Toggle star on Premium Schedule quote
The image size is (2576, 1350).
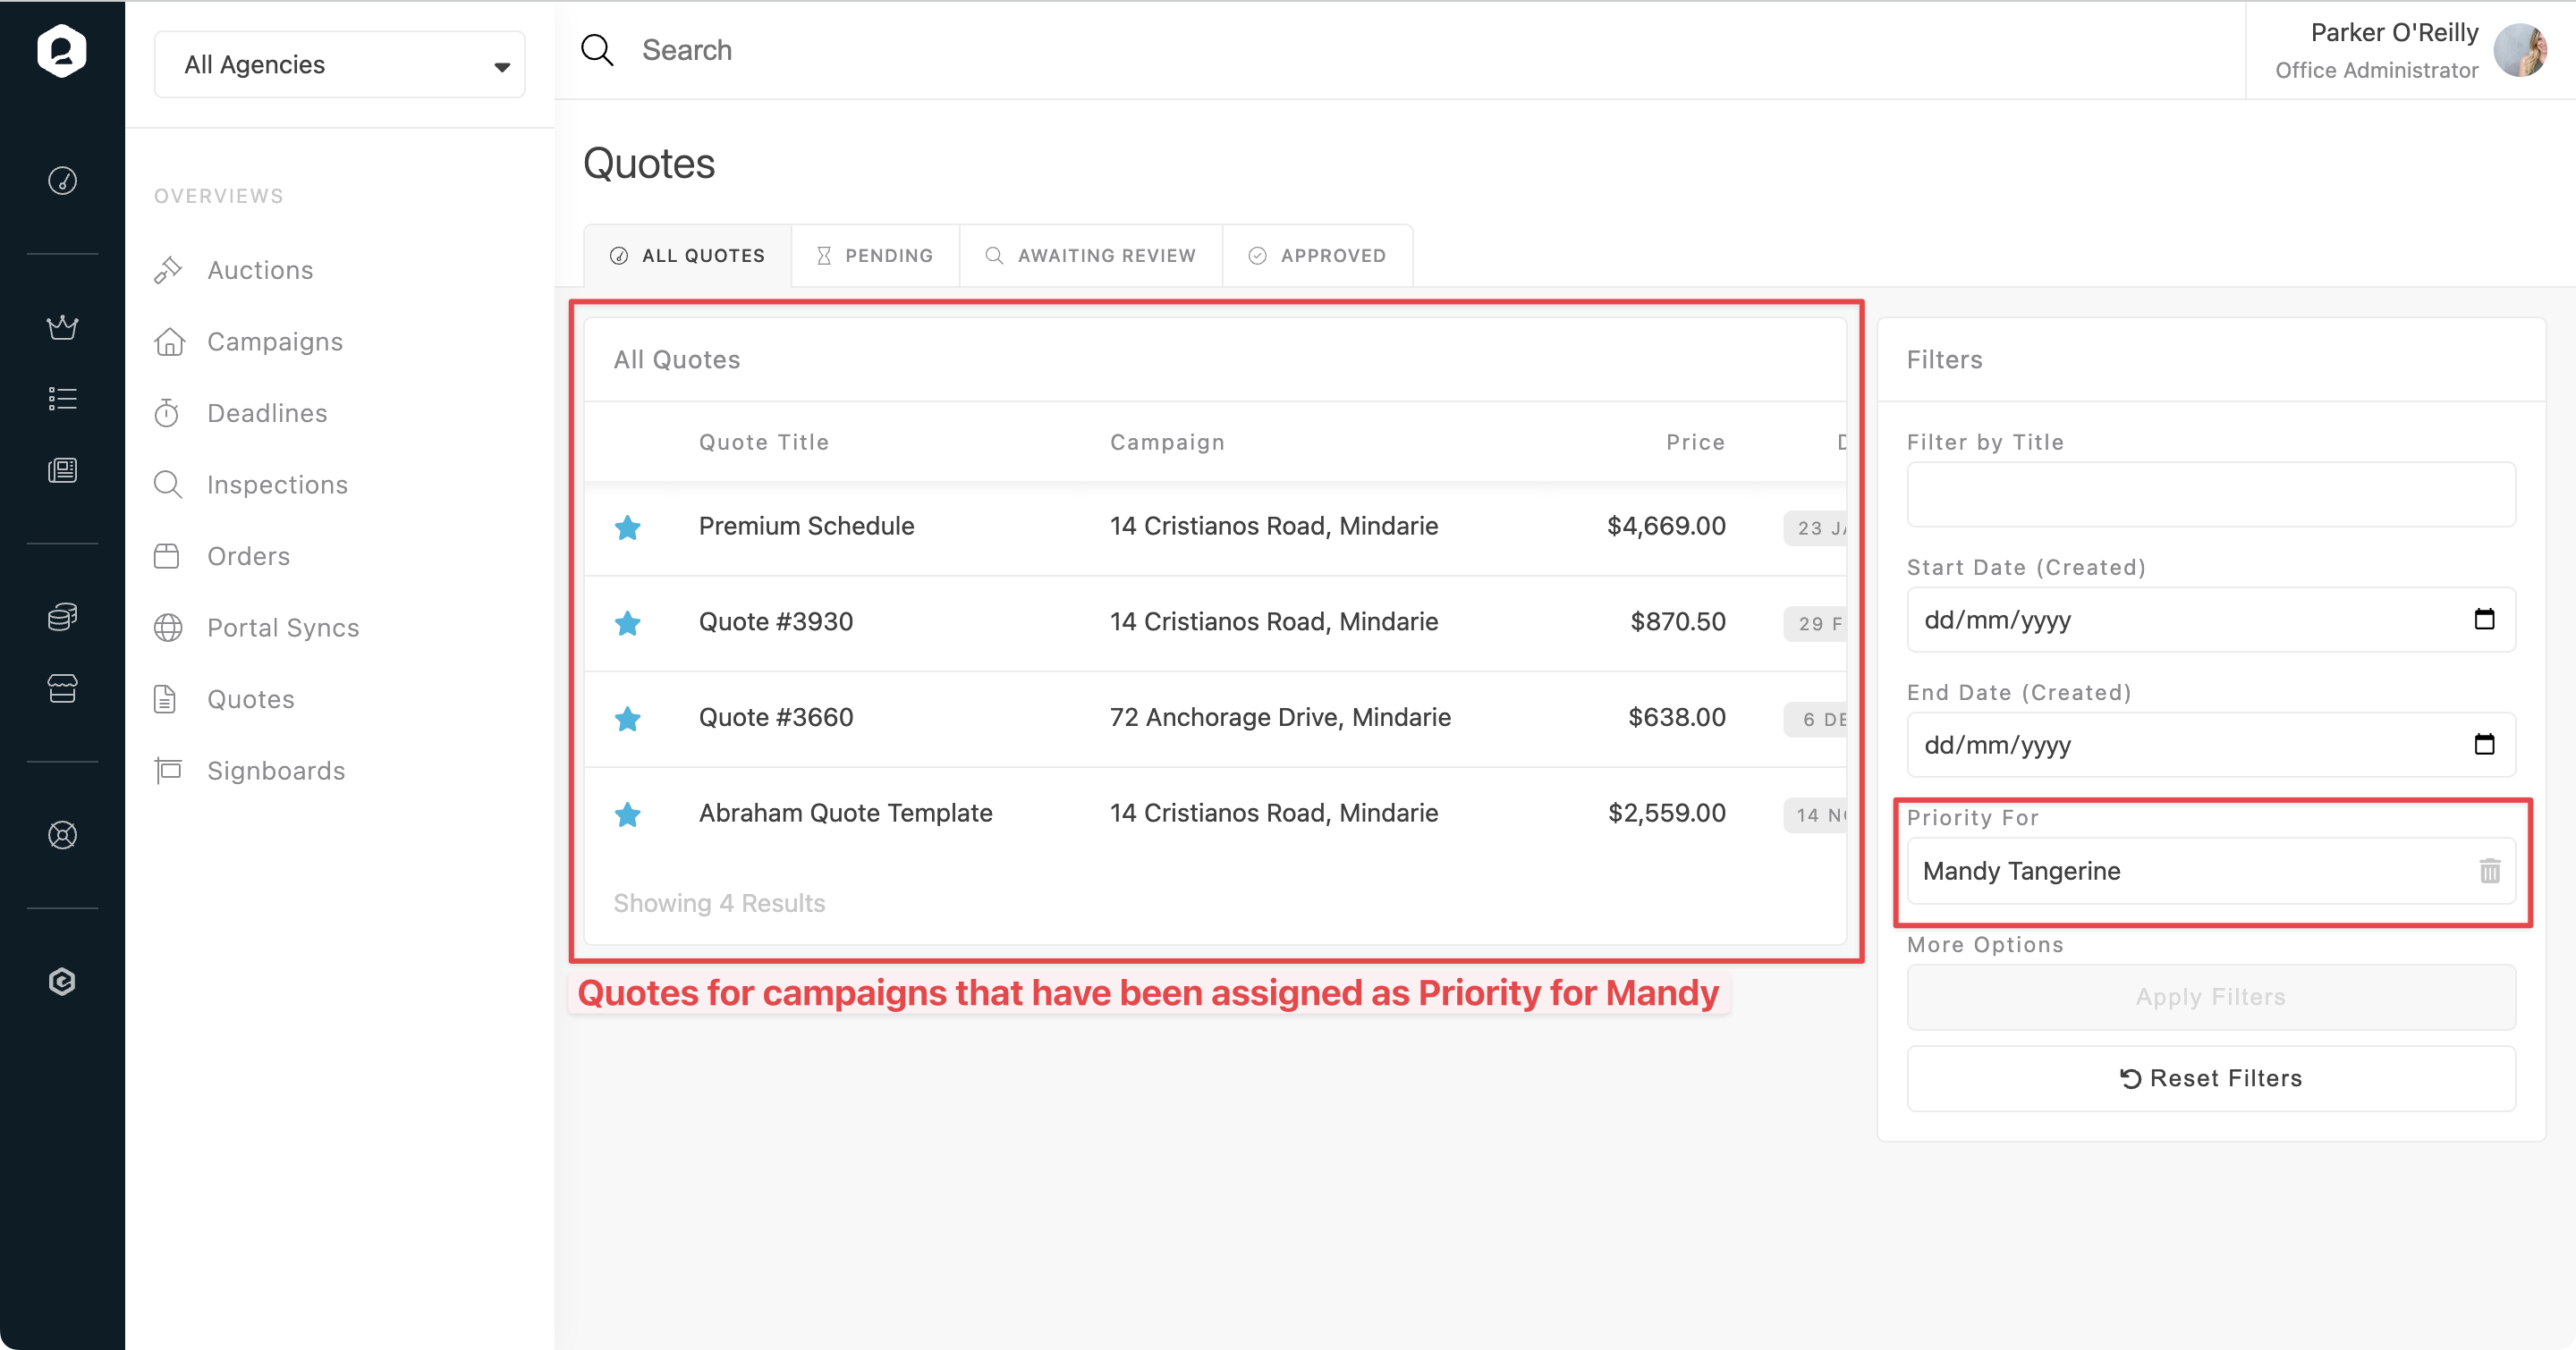pyautogui.click(x=627, y=527)
